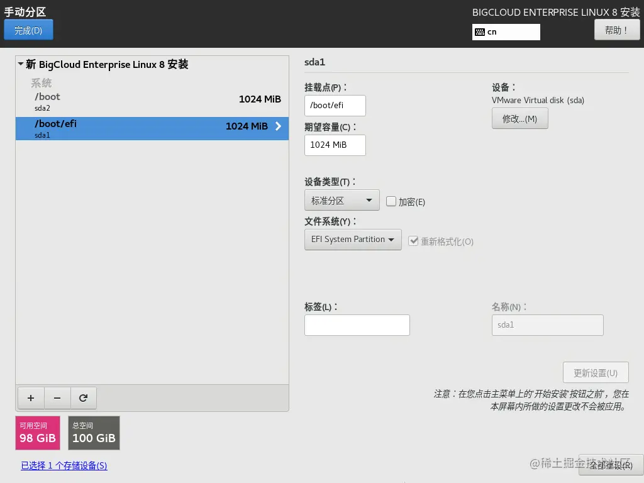This screenshot has width=644, height=483.
Task: Click the 系统 section heading
Action: pyautogui.click(x=41, y=83)
